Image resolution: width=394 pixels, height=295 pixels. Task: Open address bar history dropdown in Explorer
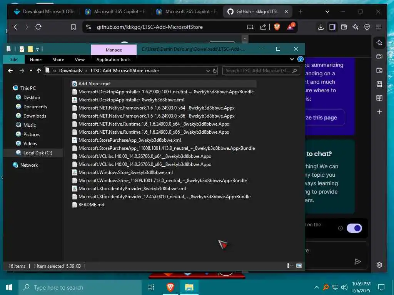[208, 71]
